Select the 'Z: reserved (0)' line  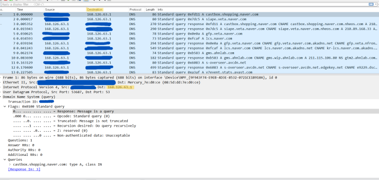(x=50, y=131)
